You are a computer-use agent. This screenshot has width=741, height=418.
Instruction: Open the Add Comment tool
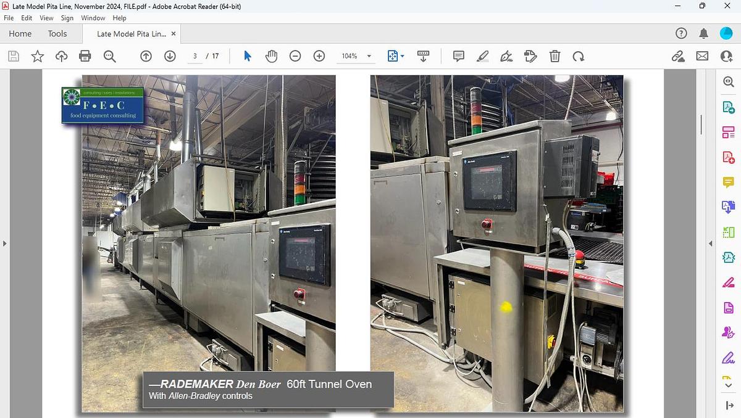coord(458,56)
